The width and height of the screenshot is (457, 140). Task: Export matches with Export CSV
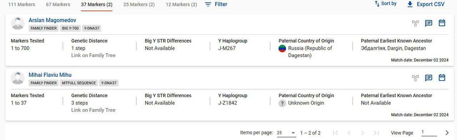pyautogui.click(x=426, y=4)
